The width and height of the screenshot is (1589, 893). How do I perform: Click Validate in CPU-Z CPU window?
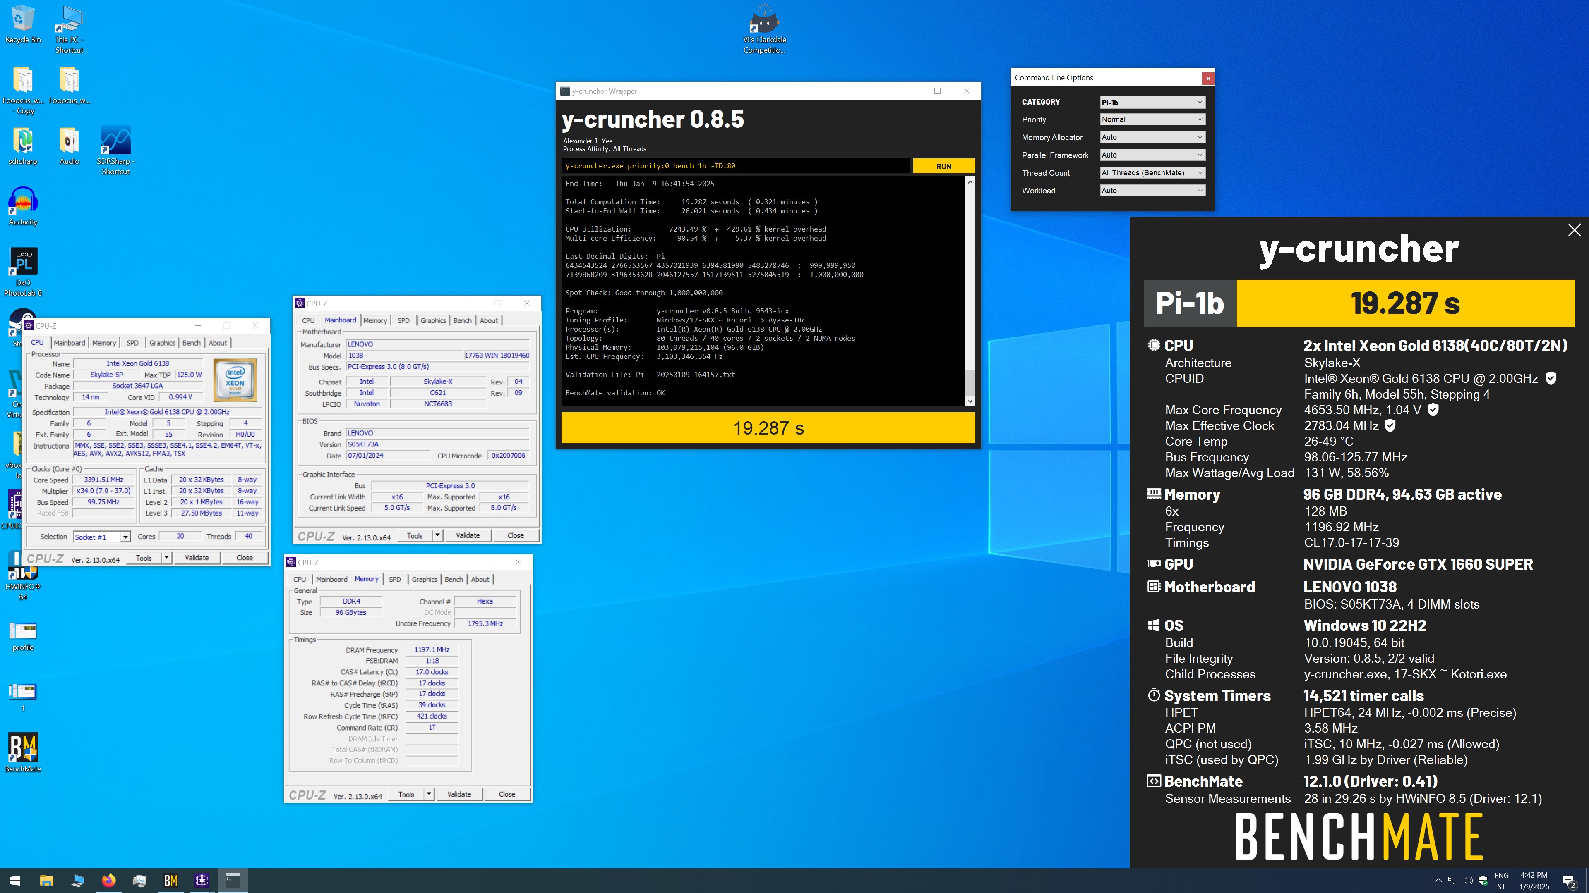point(197,557)
